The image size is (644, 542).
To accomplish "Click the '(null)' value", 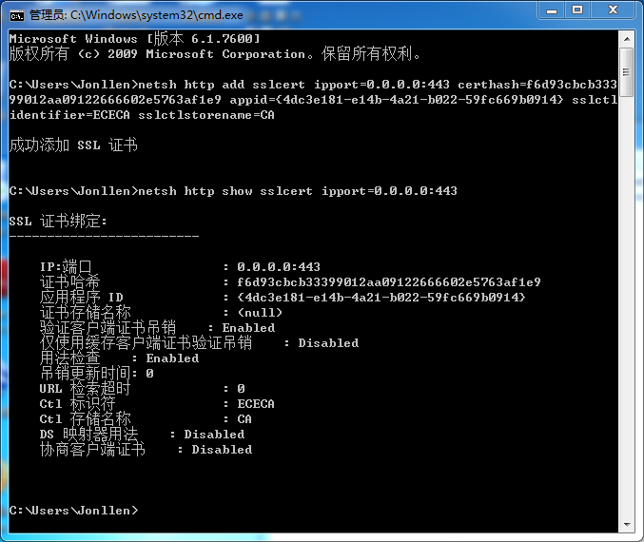I will coord(260,313).
